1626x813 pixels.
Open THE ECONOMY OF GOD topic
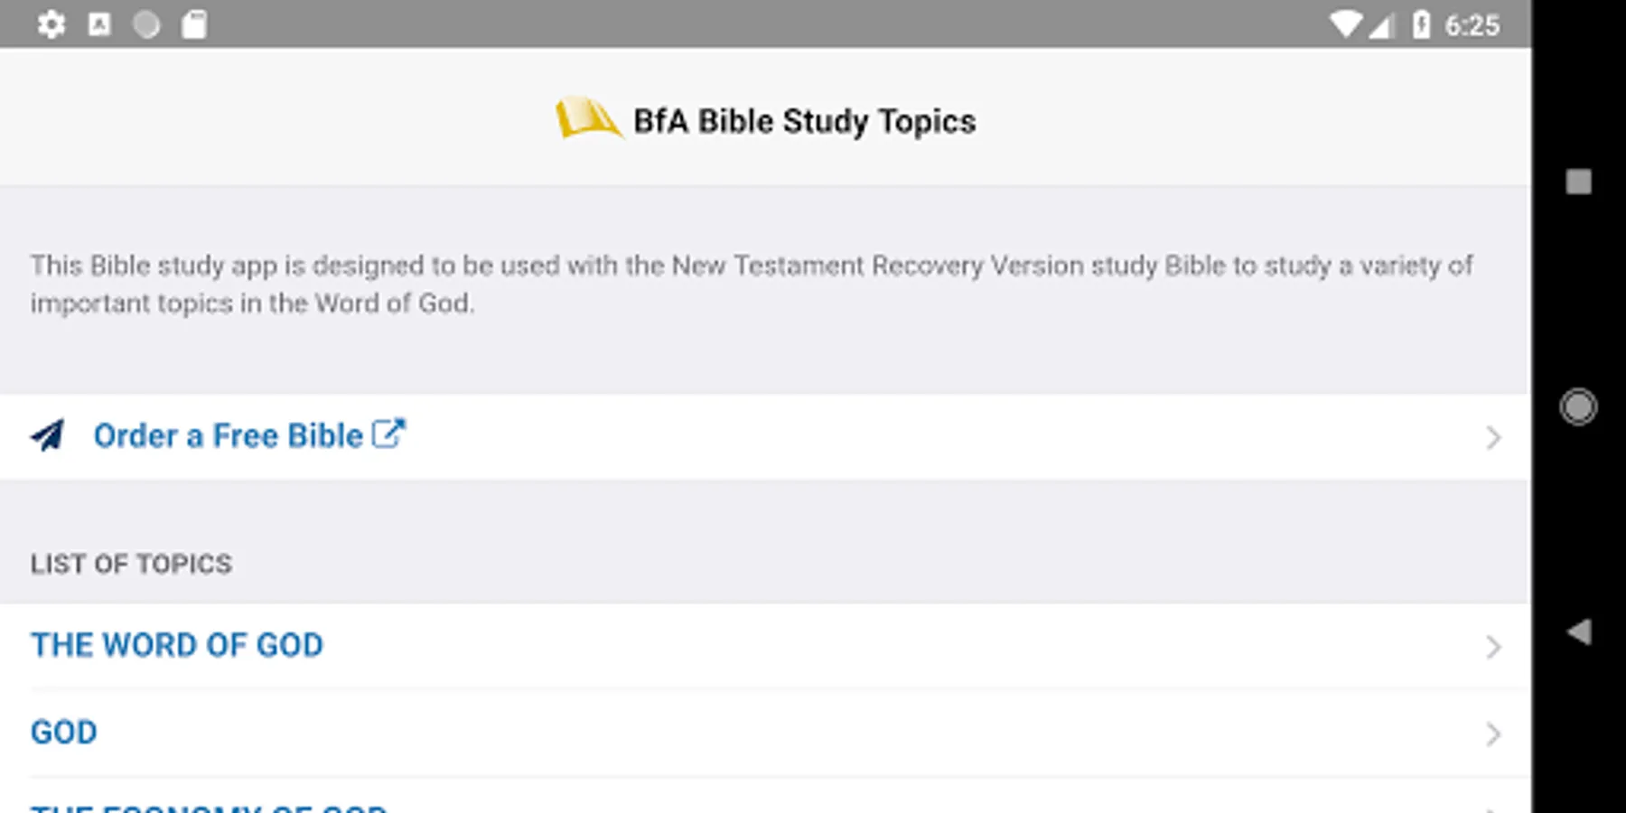click(x=209, y=806)
